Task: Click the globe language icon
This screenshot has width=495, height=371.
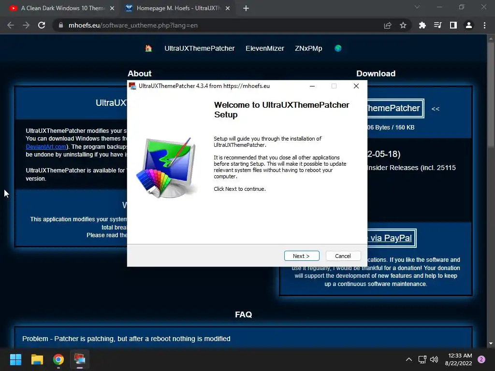Action: (338, 48)
